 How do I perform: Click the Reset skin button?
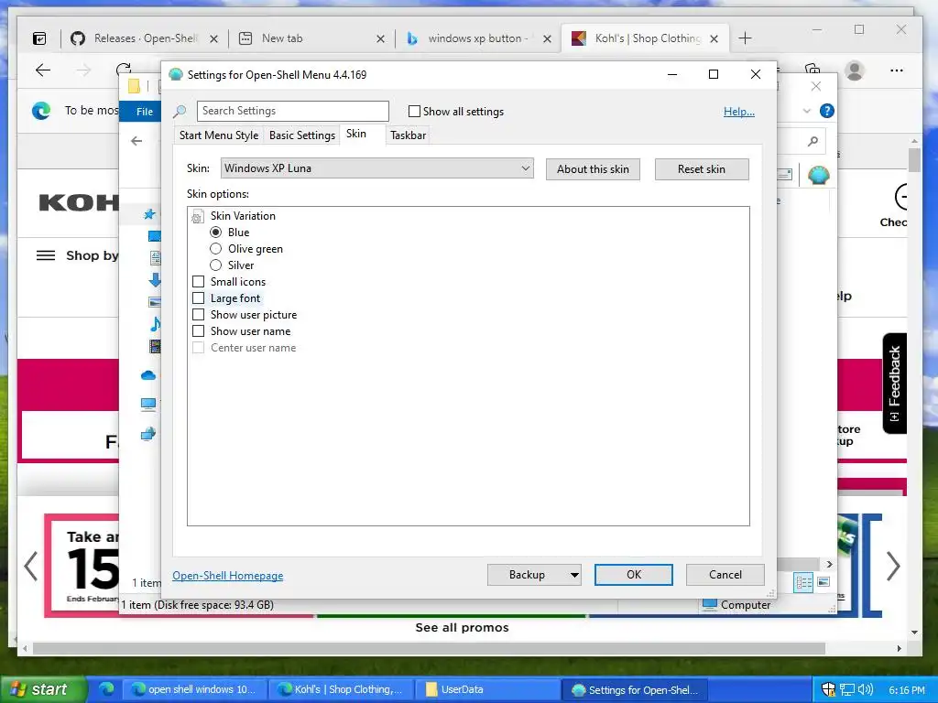701,169
